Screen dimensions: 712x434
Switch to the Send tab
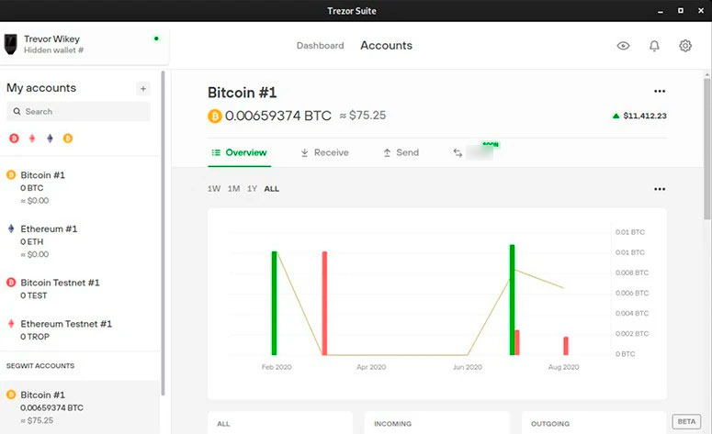click(401, 152)
